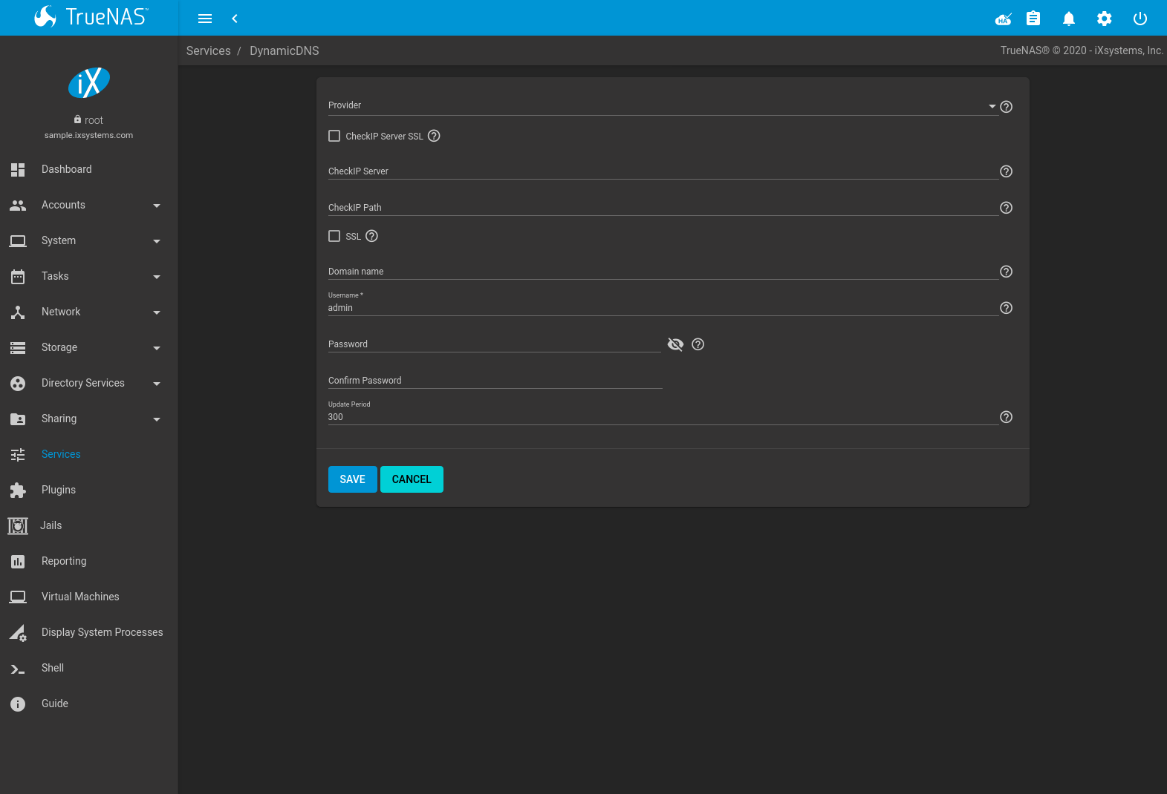Expand the Directory Services menu arrow
Image resolution: width=1167 pixels, height=794 pixels.
(157, 384)
